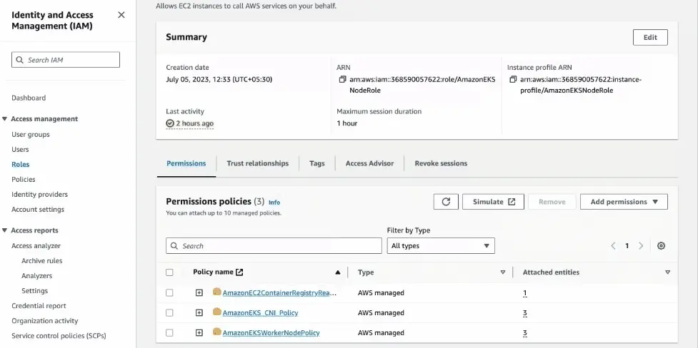
Task: Open the AmazonEKSWorkerNodePolicy link
Action: [271, 333]
